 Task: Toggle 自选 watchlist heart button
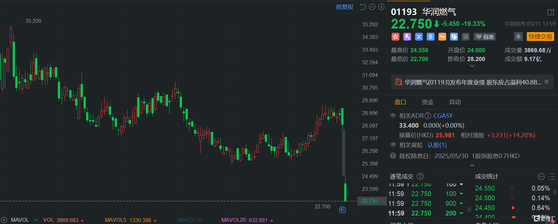coord(485,37)
